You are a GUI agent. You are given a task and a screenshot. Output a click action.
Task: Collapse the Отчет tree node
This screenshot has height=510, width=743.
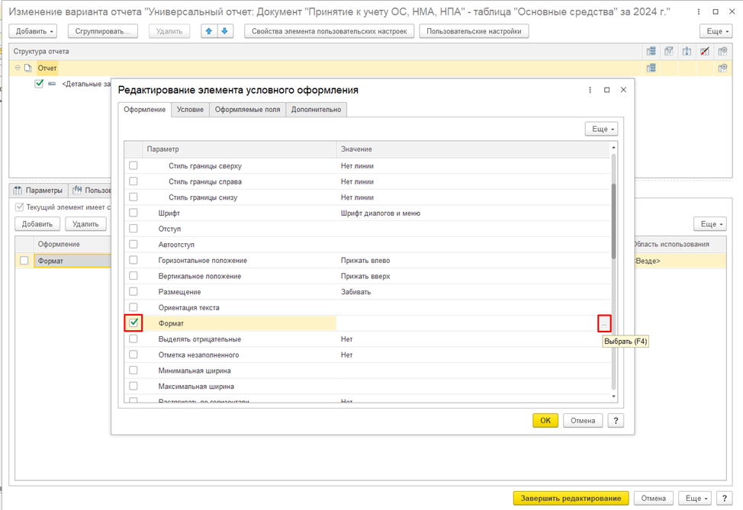[18, 68]
